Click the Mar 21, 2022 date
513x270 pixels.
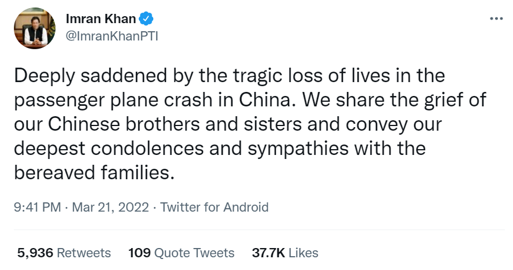click(x=110, y=207)
